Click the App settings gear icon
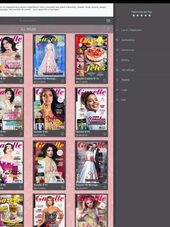The width and height of the screenshot is (170, 227). point(117,70)
